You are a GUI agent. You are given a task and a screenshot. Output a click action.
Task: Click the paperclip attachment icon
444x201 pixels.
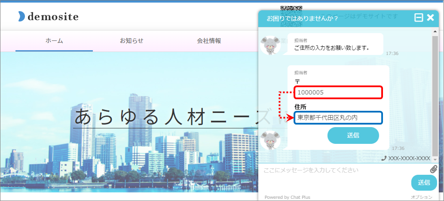434,169
